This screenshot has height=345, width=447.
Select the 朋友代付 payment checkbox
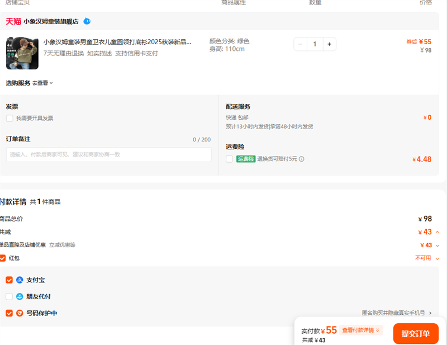click(9, 297)
